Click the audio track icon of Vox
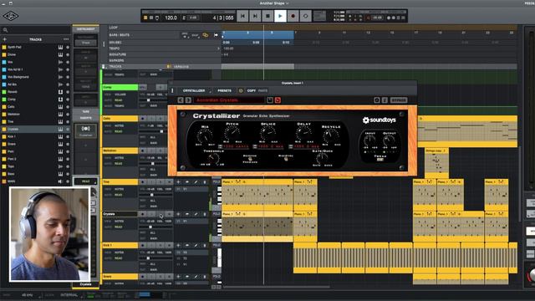This screenshot has height=301, width=535. [x=60, y=62]
